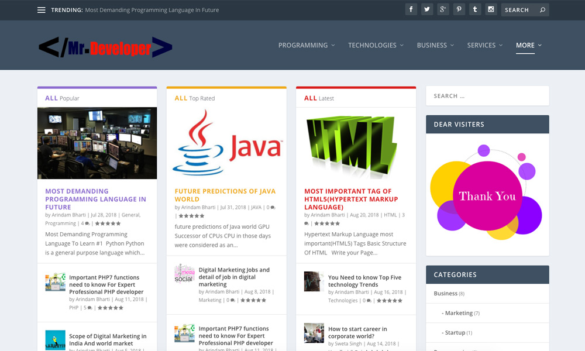
Task: Open the Pinterest social icon
Action: click(x=459, y=9)
